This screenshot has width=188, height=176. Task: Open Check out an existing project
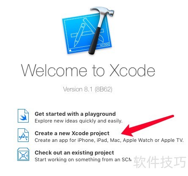[x=74, y=152]
